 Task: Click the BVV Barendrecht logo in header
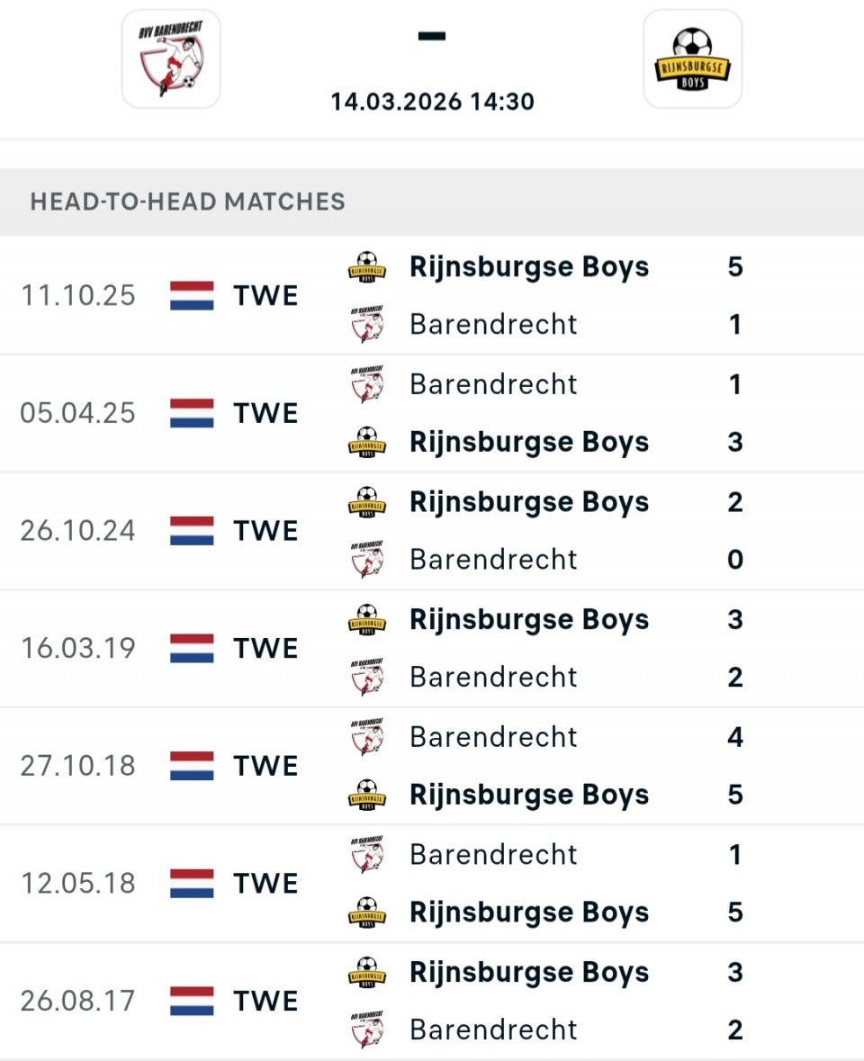[x=171, y=59]
